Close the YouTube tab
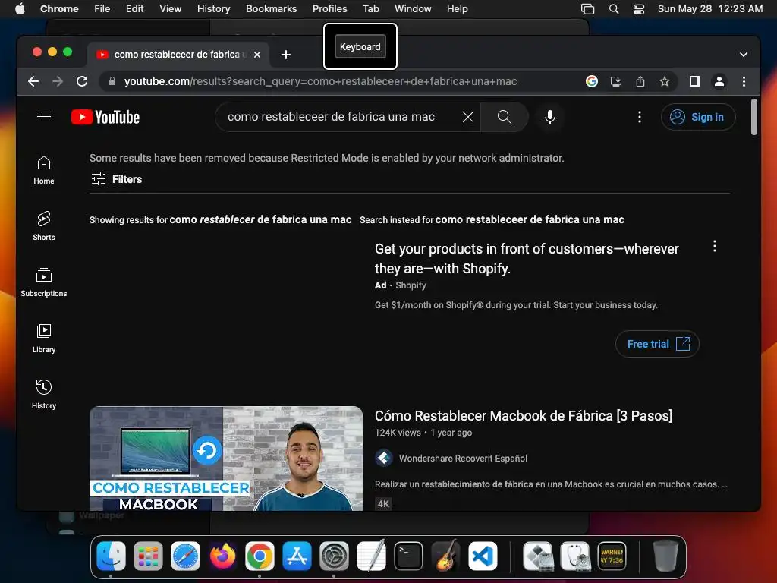The width and height of the screenshot is (777, 583). [x=257, y=55]
